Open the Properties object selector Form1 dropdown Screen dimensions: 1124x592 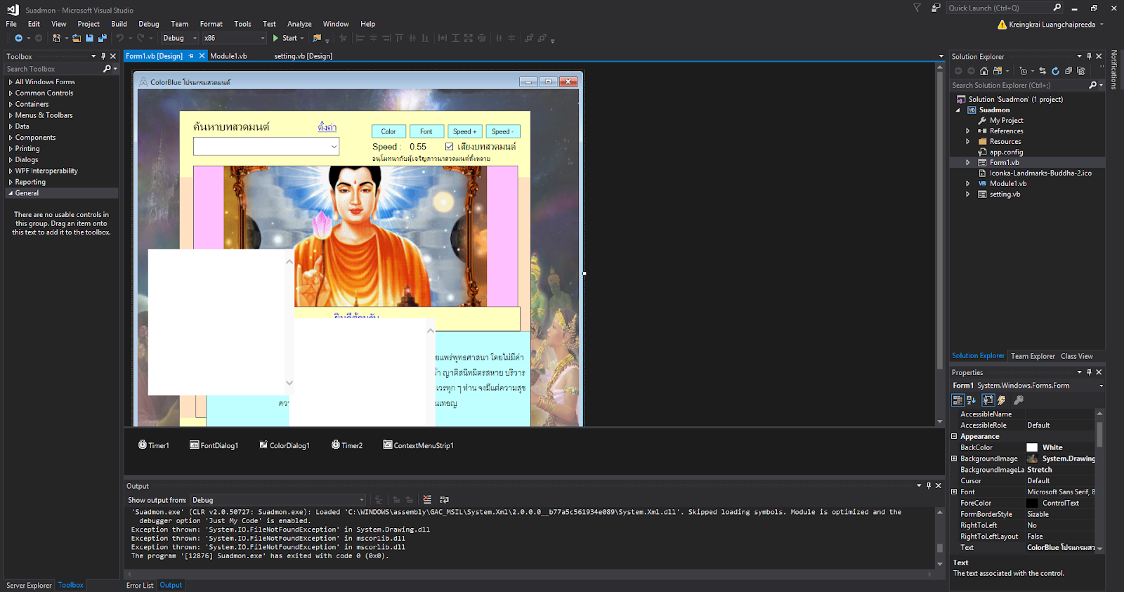click(x=1101, y=386)
